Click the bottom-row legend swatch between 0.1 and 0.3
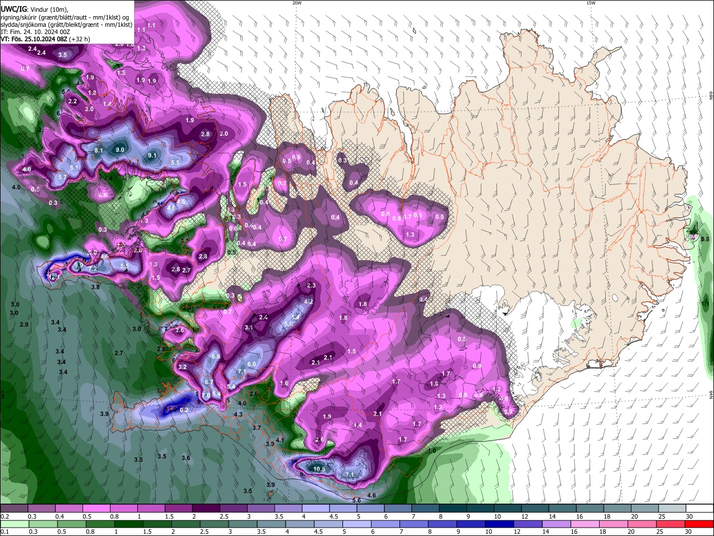 (x=14, y=524)
